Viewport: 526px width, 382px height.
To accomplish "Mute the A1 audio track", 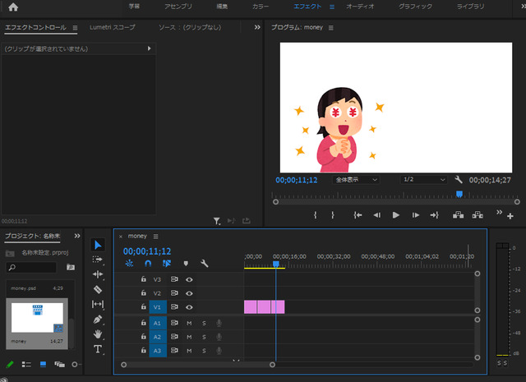I will (189, 324).
